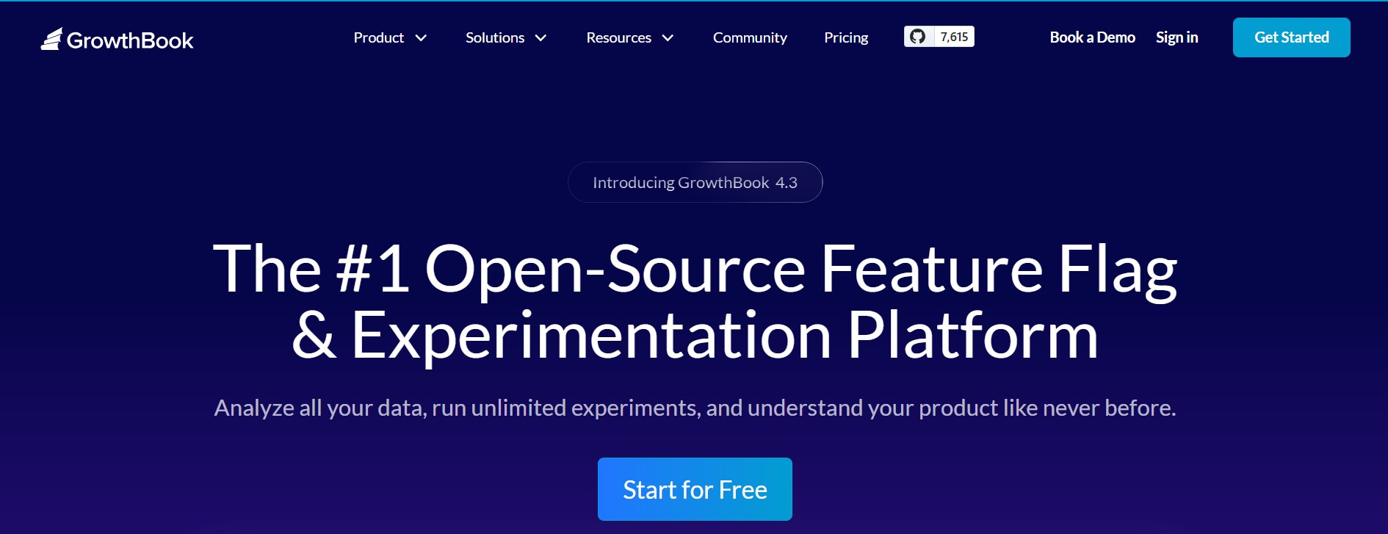Click the Start for Free button

point(695,489)
